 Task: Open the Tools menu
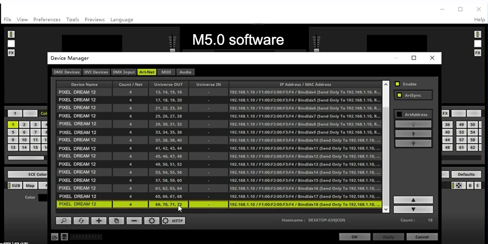[73, 20]
